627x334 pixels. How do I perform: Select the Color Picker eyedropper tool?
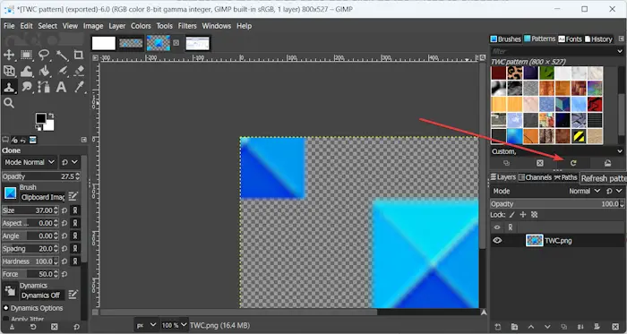[79, 87]
